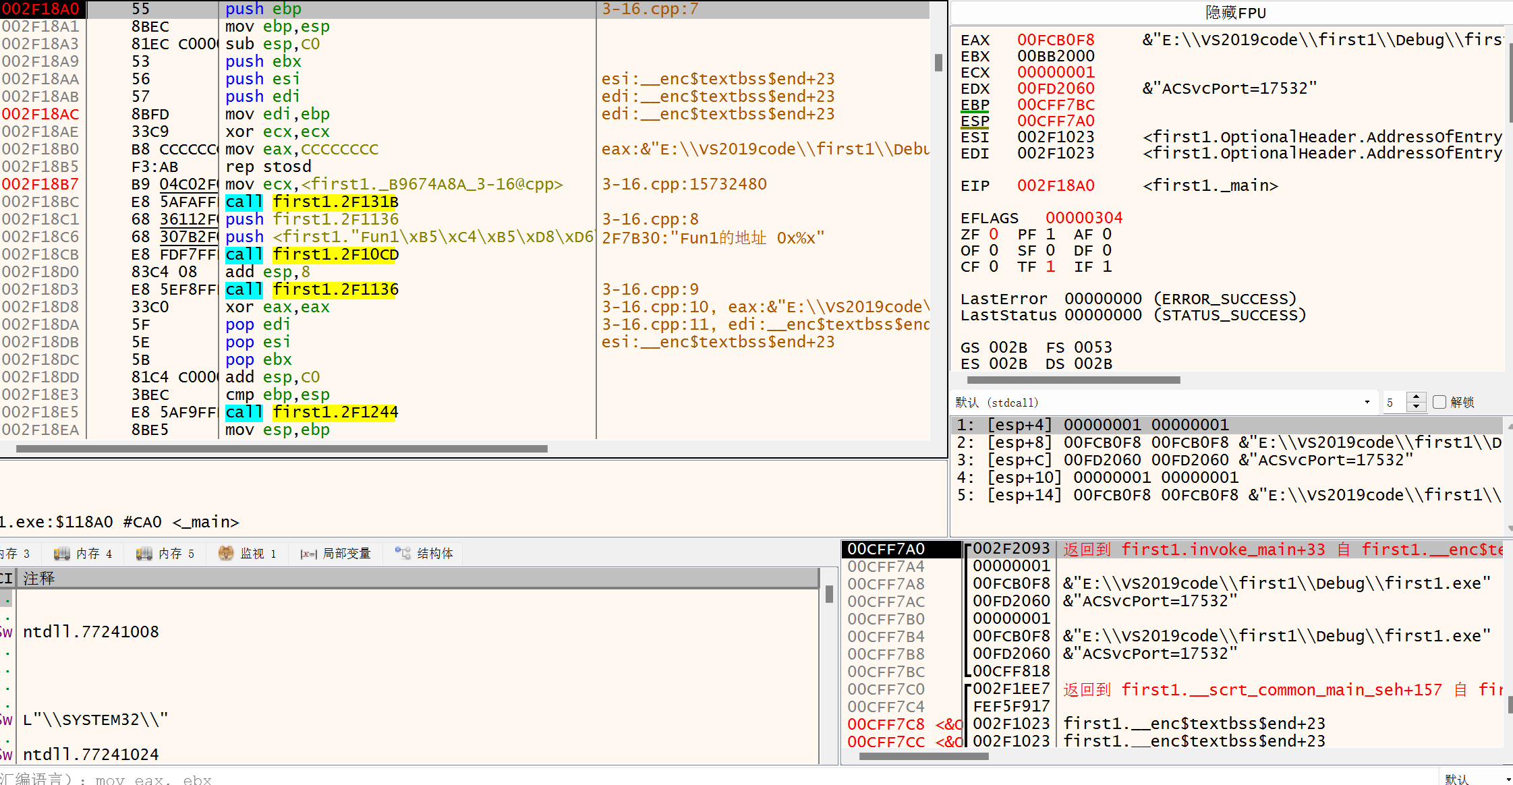Select the call first1.2F131B instruction
The height and width of the screenshot is (785, 1513).
point(312,202)
